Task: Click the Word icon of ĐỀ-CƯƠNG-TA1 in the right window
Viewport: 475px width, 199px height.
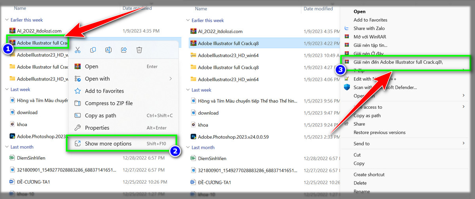Action: coord(193,182)
